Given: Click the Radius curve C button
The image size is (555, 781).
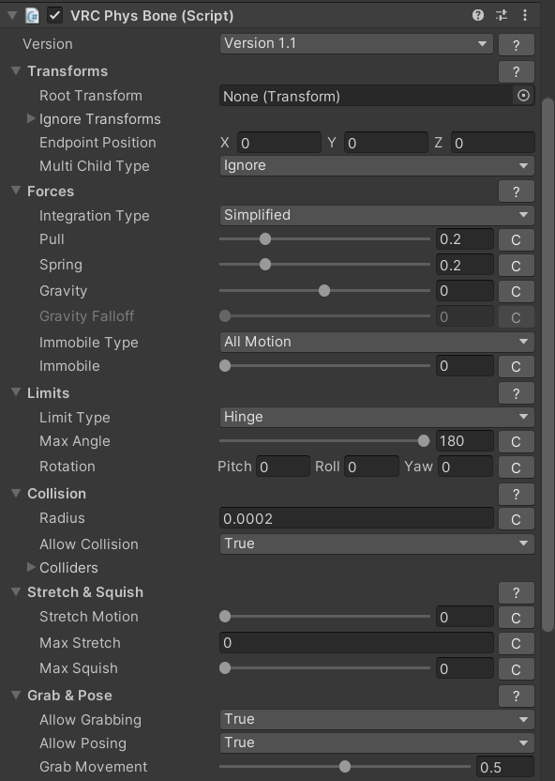Looking at the screenshot, I should tap(517, 519).
